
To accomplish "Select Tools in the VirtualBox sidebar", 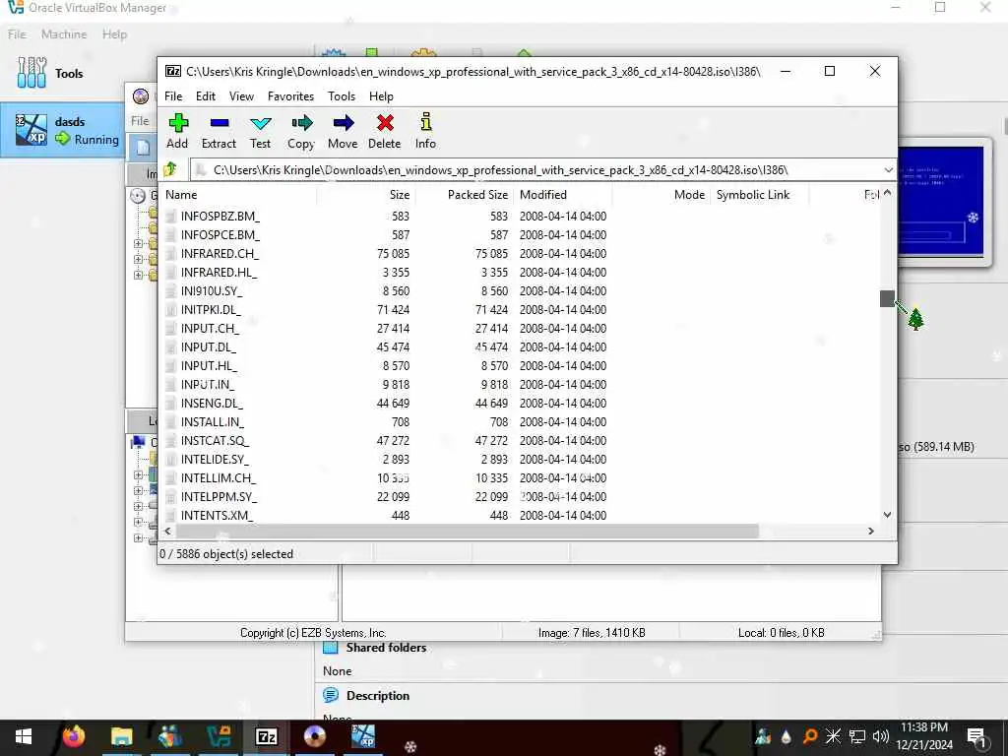I will [x=62, y=73].
